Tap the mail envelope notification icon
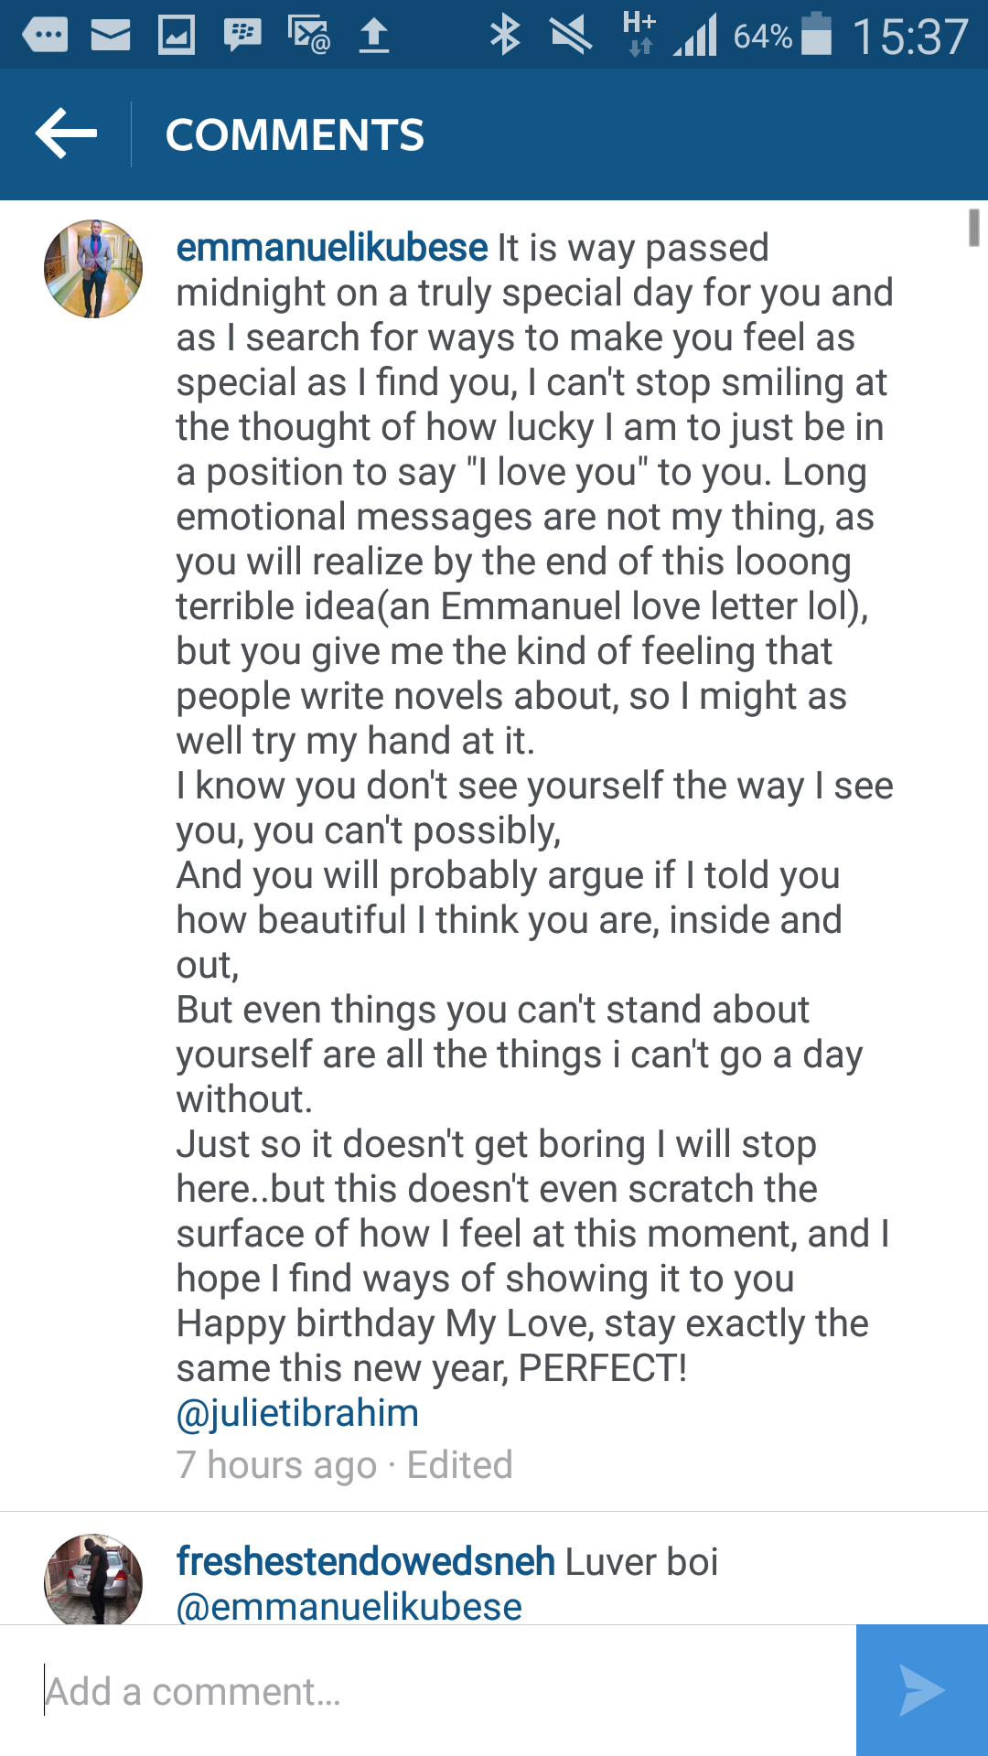The width and height of the screenshot is (988, 1756). (x=111, y=36)
